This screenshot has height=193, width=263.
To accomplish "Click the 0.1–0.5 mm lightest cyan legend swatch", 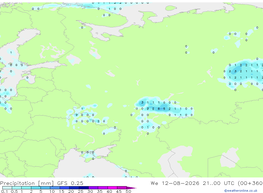I will 7,188.
